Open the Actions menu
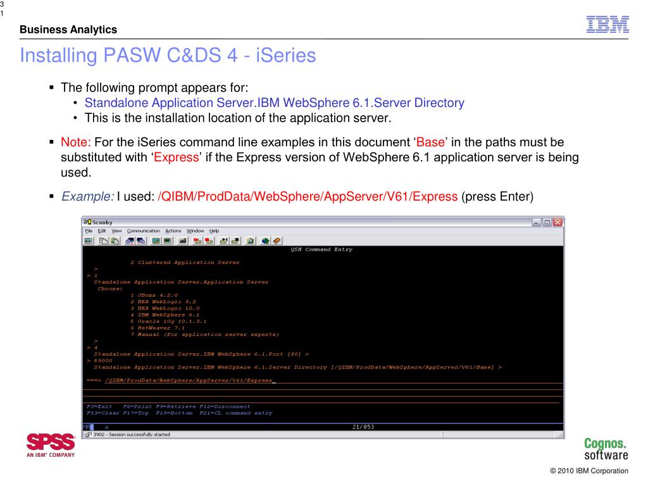 (173, 231)
